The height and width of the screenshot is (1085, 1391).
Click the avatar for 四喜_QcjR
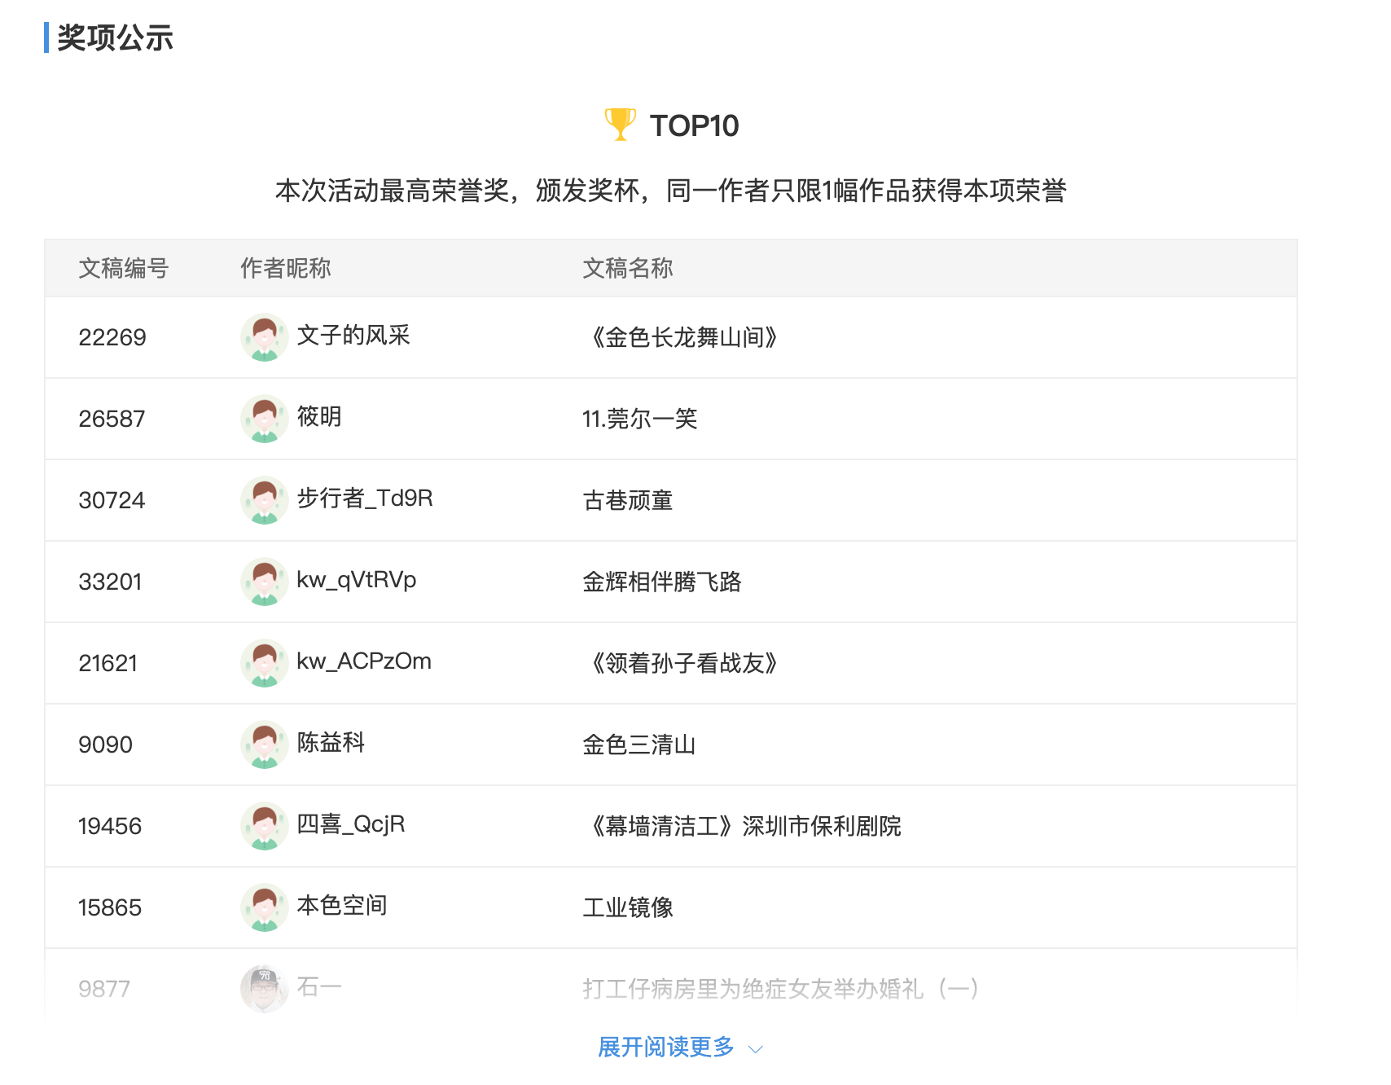pos(265,826)
